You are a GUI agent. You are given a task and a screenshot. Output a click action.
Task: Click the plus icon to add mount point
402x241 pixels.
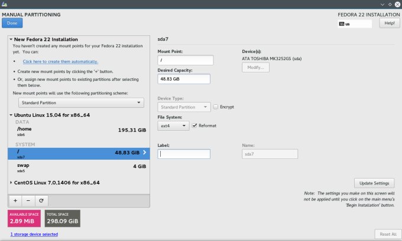coord(15,200)
